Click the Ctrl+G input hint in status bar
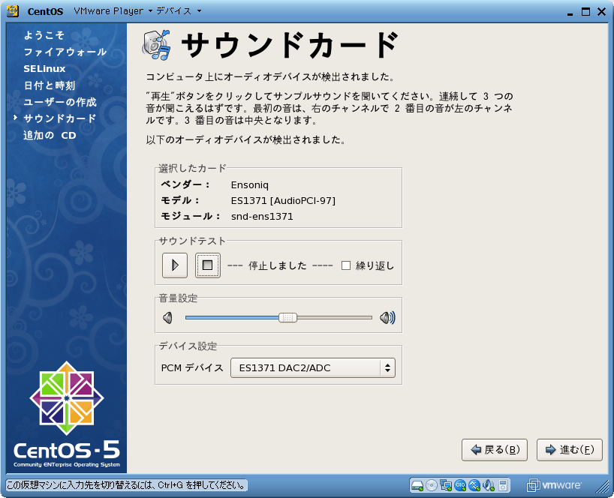Image resolution: width=614 pixels, height=498 pixels. point(127,485)
